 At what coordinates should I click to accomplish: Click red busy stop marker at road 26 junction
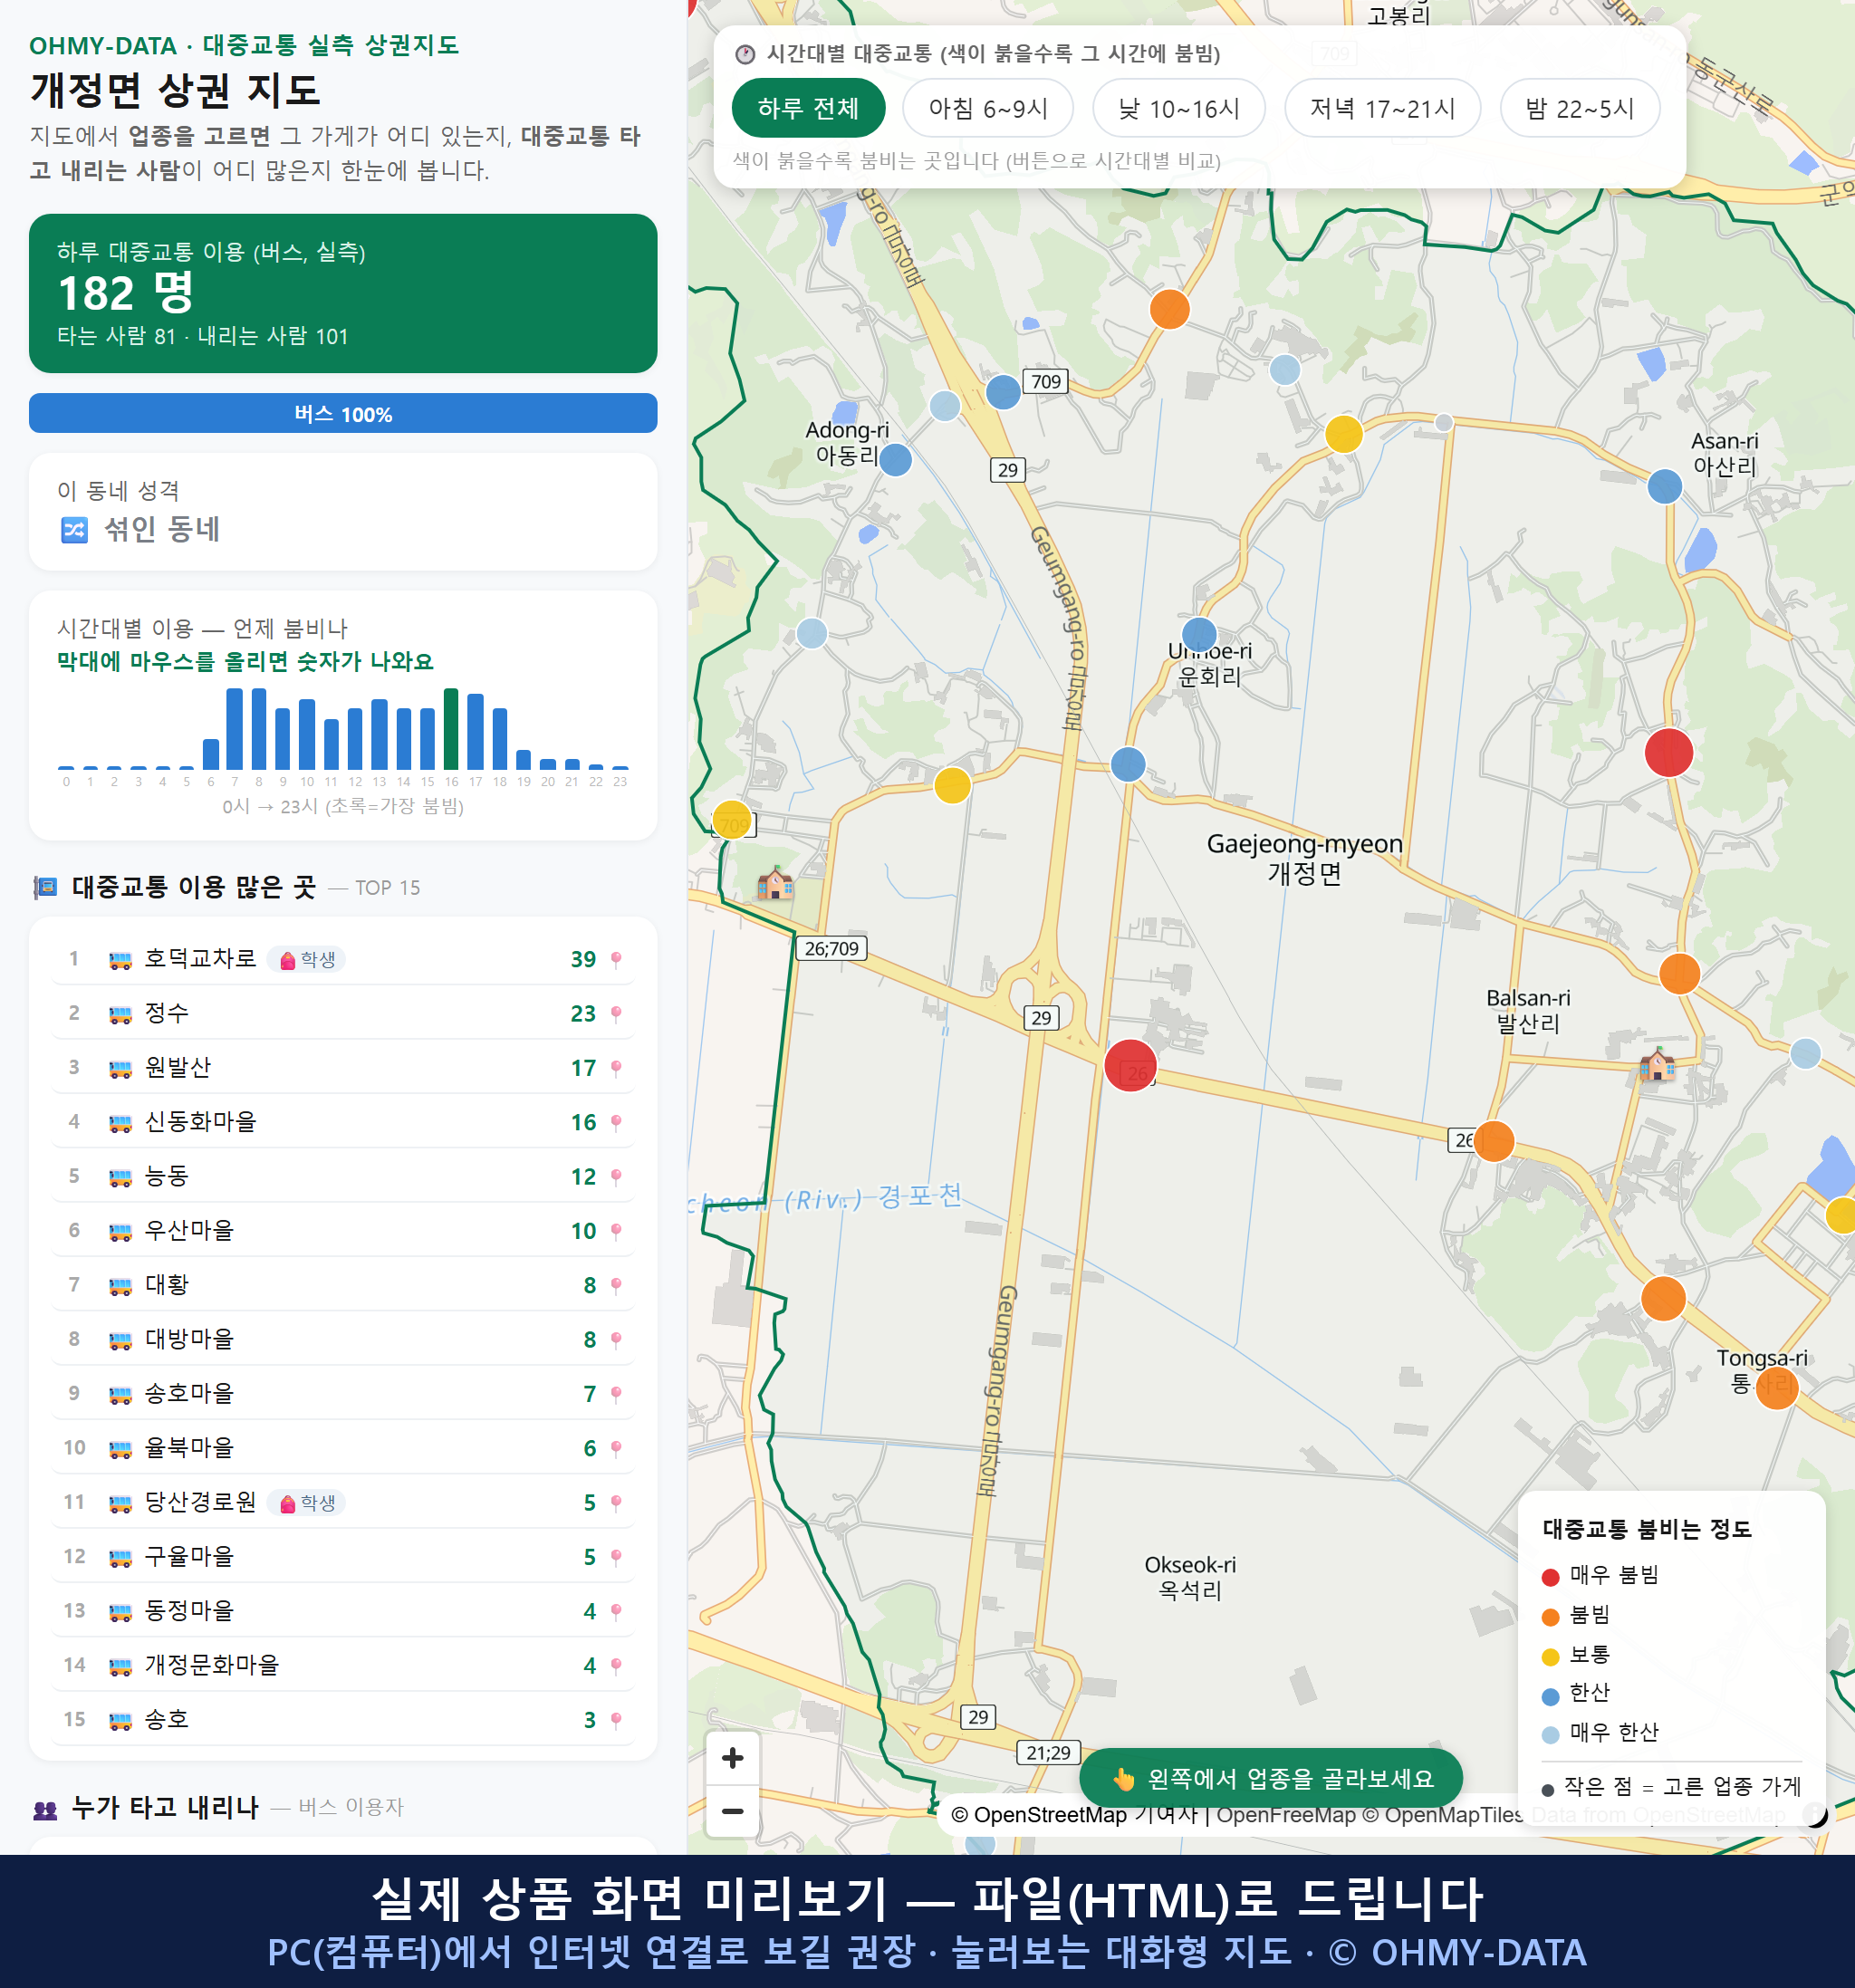pos(1130,1065)
